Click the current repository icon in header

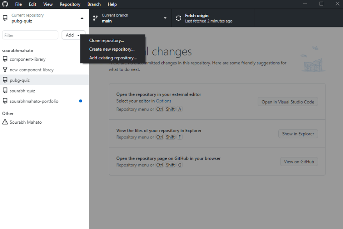click(5, 18)
